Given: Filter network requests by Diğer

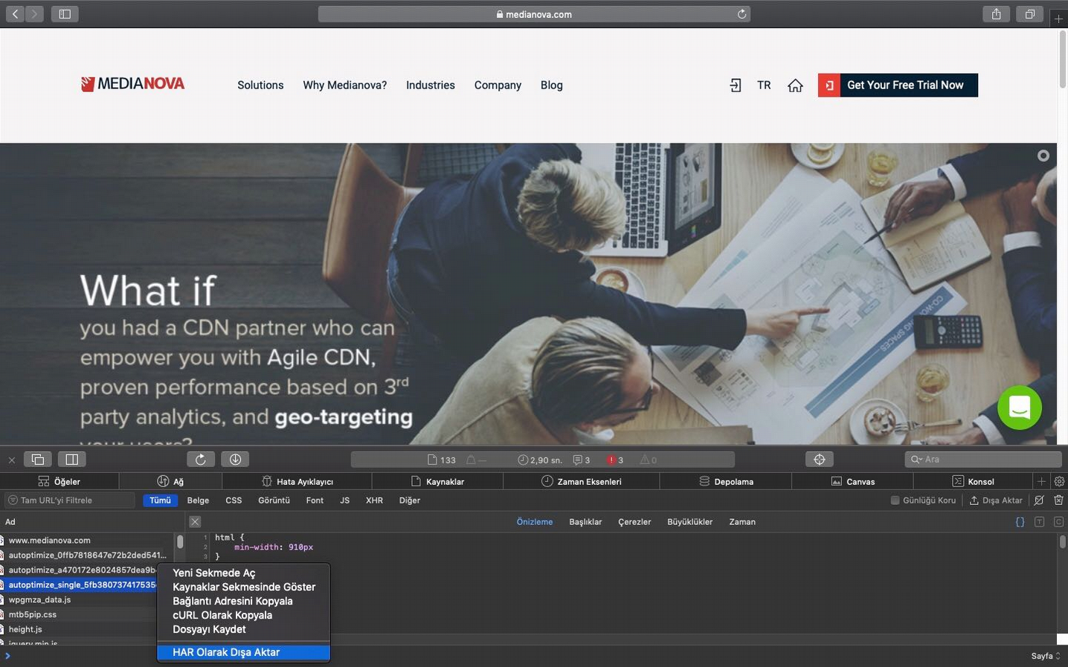Looking at the screenshot, I should (410, 500).
